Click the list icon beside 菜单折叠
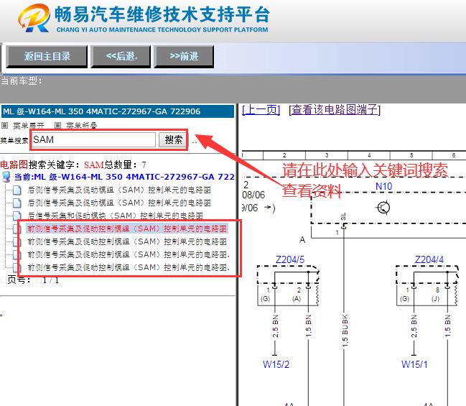 [x=57, y=125]
